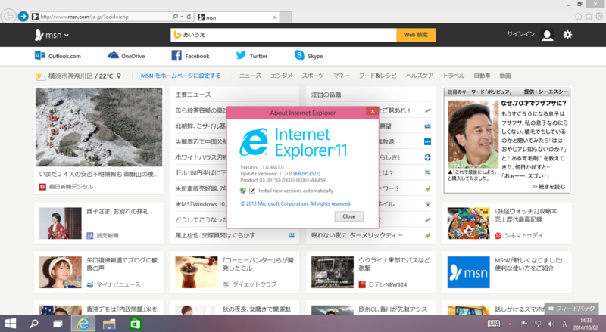Viewport: 606px width, 332px height.
Task: Open the ヘルスケア menu item
Action: pyautogui.click(x=420, y=76)
